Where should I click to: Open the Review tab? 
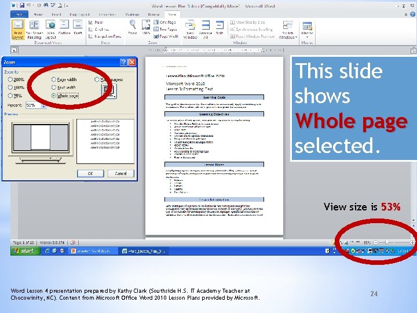153,14
